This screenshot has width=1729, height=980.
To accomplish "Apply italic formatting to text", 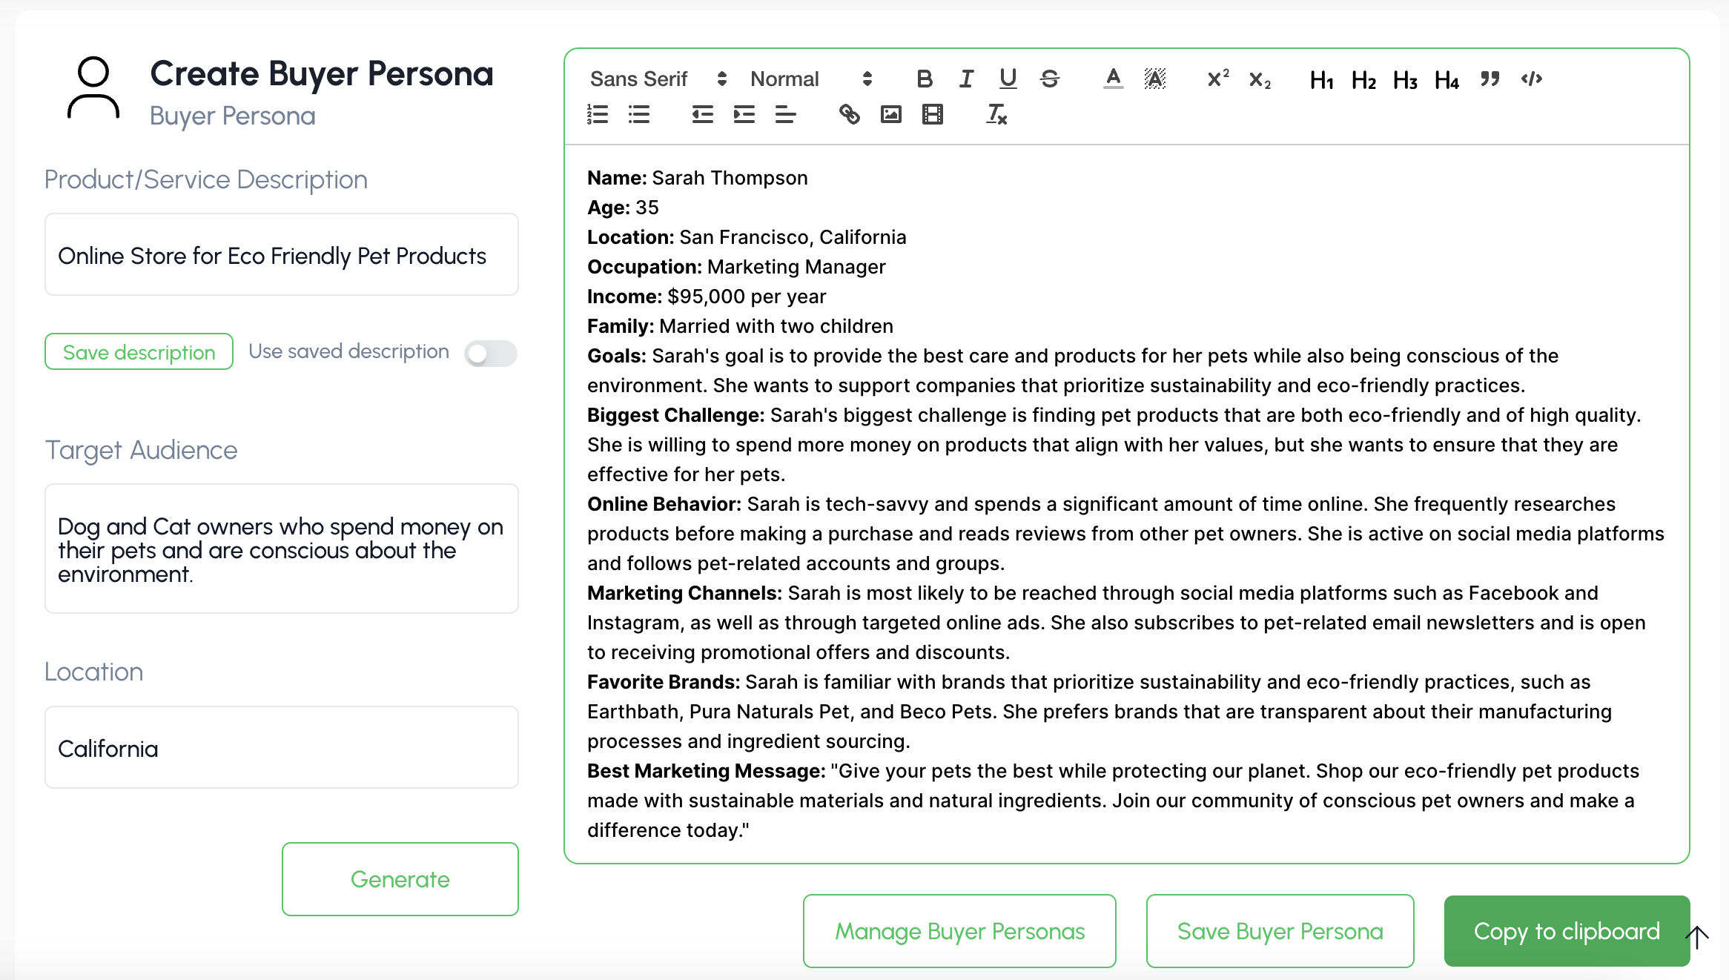I will click(966, 79).
